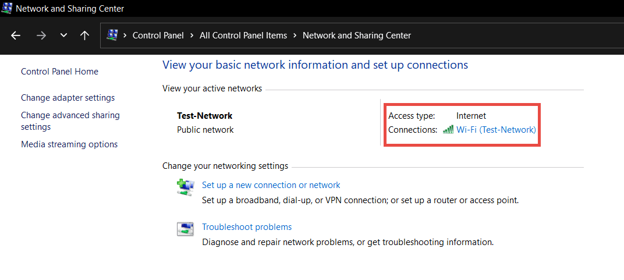Click the new connection setup icon
The width and height of the screenshot is (624, 280).
click(x=185, y=186)
